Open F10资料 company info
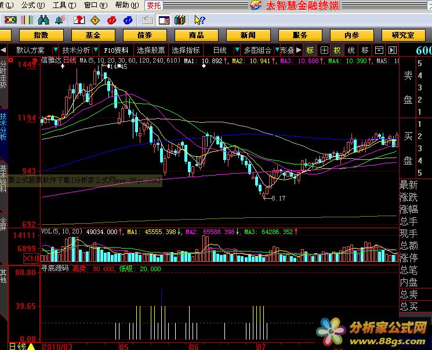 (116, 50)
